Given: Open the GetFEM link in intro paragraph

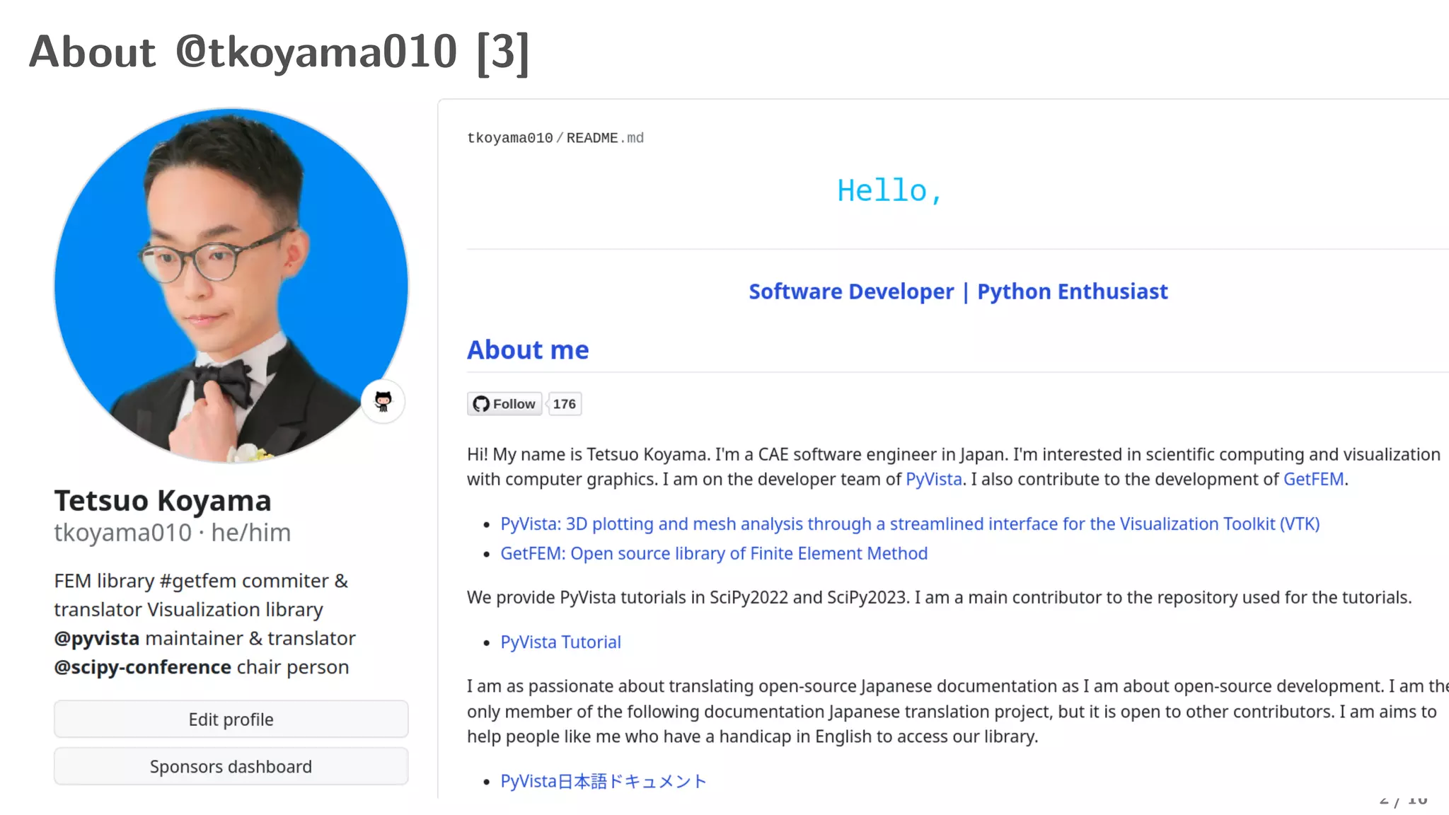Looking at the screenshot, I should [1314, 479].
